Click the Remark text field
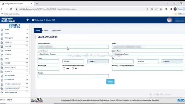 (73, 76)
